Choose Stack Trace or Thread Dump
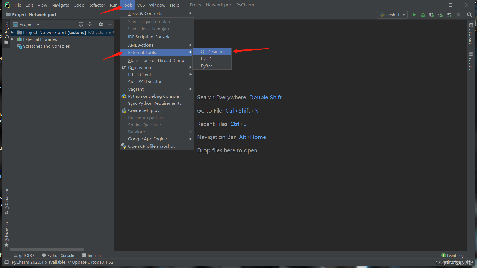The width and height of the screenshot is (477, 268). coord(157,60)
